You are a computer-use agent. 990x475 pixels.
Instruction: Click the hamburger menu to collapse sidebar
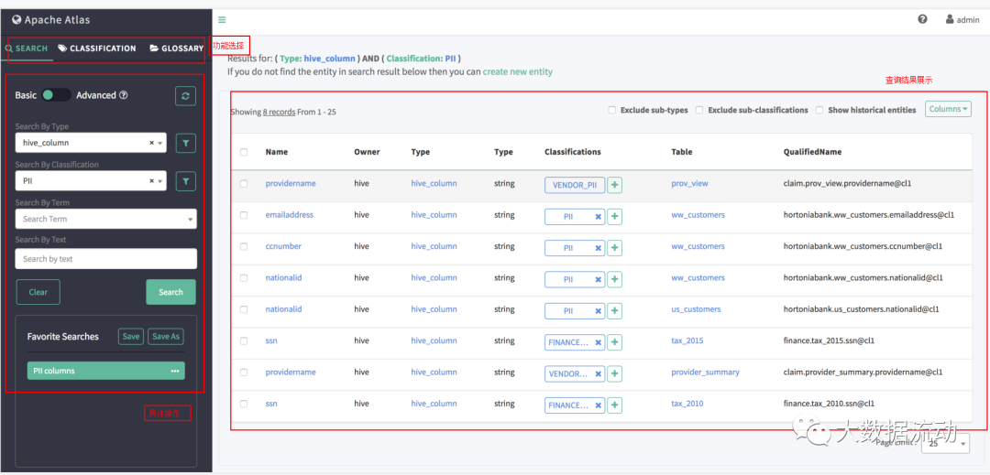click(222, 19)
